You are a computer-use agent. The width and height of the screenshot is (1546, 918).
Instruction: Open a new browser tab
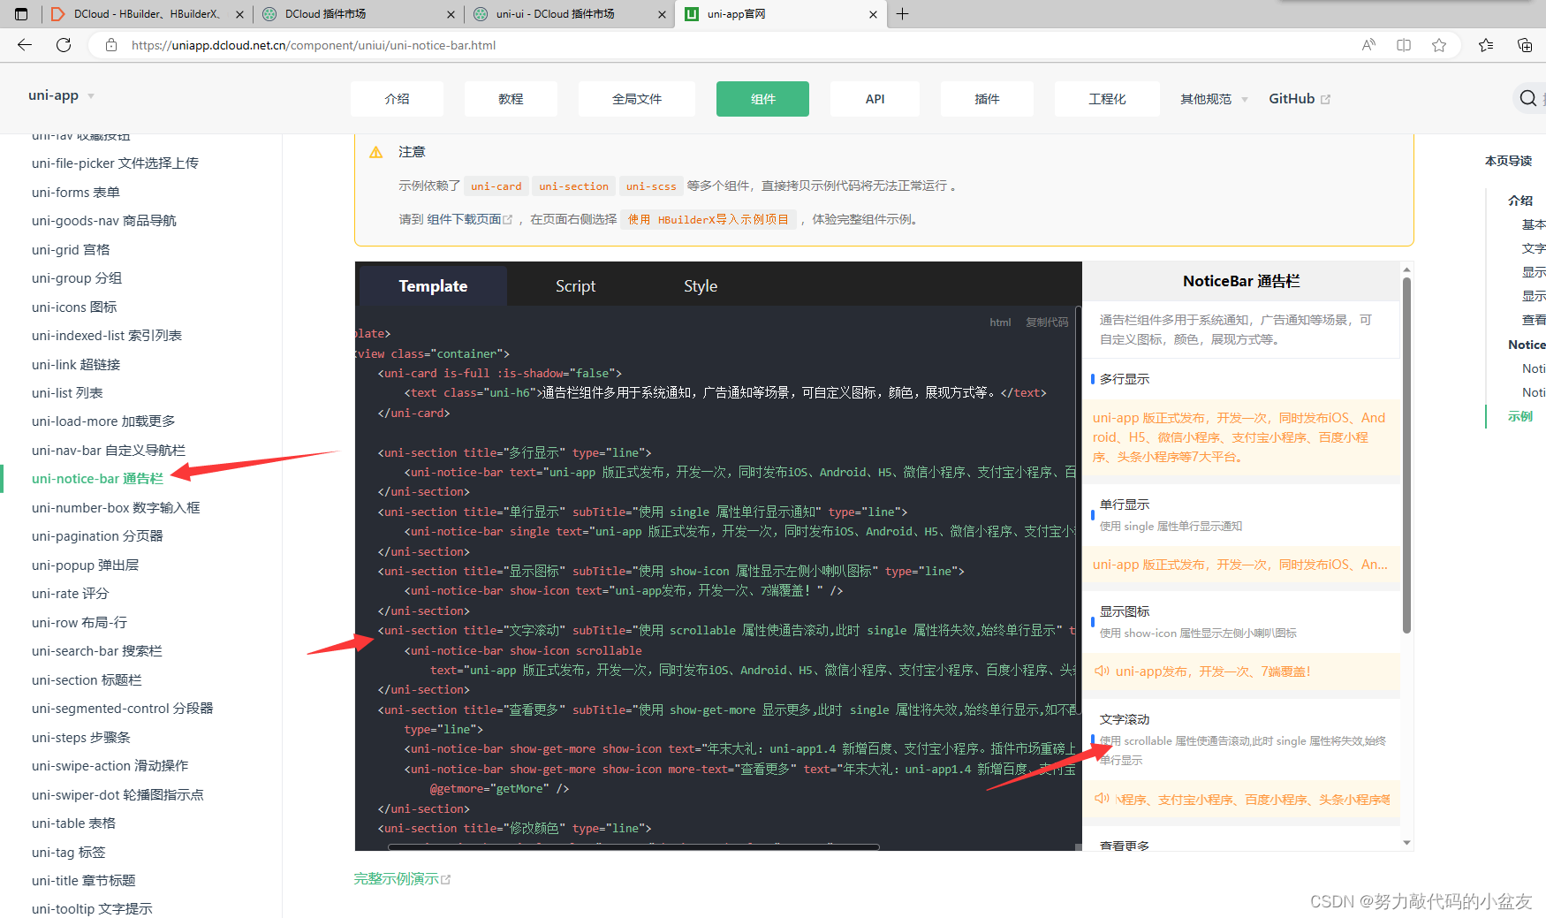(902, 14)
